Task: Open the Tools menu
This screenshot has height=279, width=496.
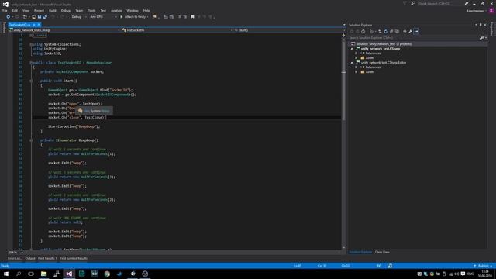Action: click(x=91, y=10)
